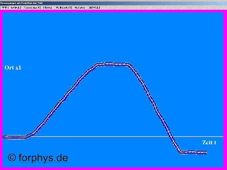The image size is (227, 170).
Task: Open the Messbereich menu
Action: point(31,8)
